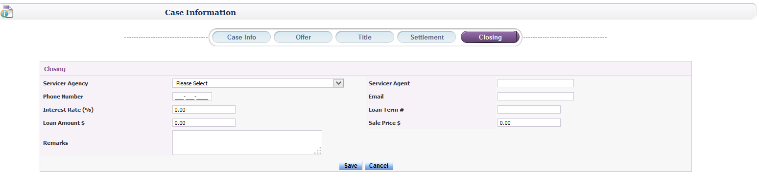Viewport: 759px width, 177px height.
Task: Click into the Phone Number field
Action: [x=192, y=96]
